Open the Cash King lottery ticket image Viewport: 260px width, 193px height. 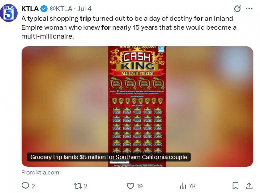click(137, 102)
